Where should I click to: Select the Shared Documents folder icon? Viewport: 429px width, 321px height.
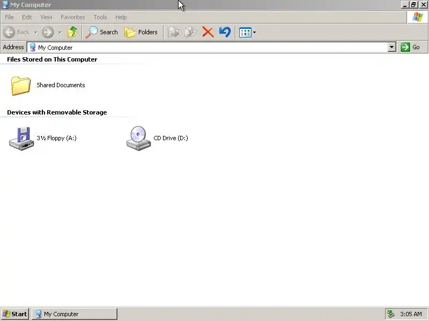[x=21, y=86]
